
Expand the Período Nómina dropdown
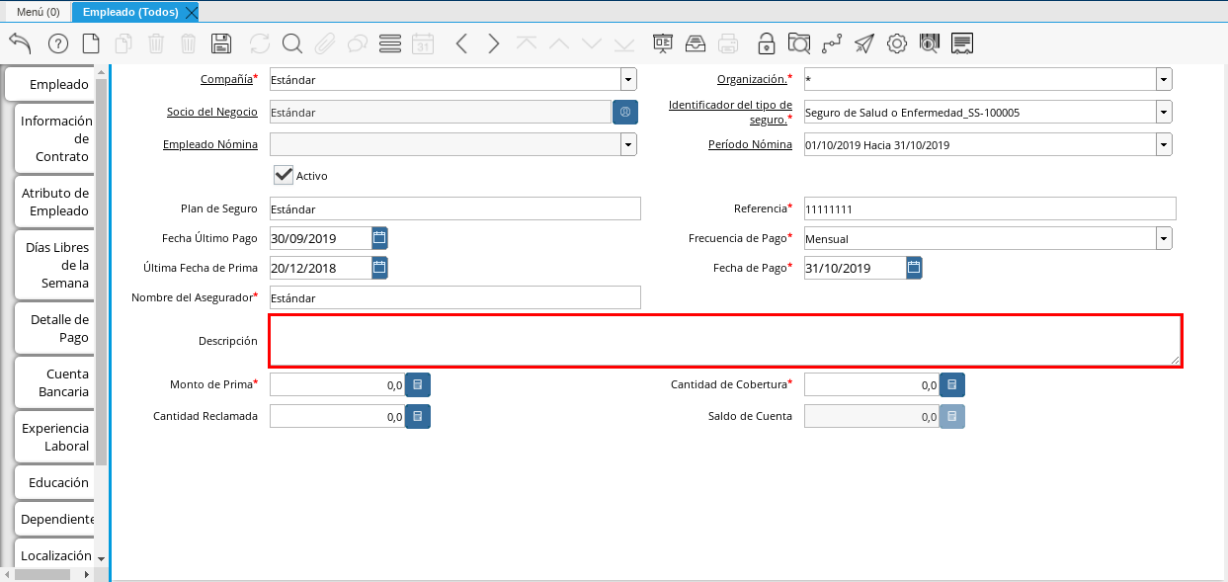point(1164,144)
